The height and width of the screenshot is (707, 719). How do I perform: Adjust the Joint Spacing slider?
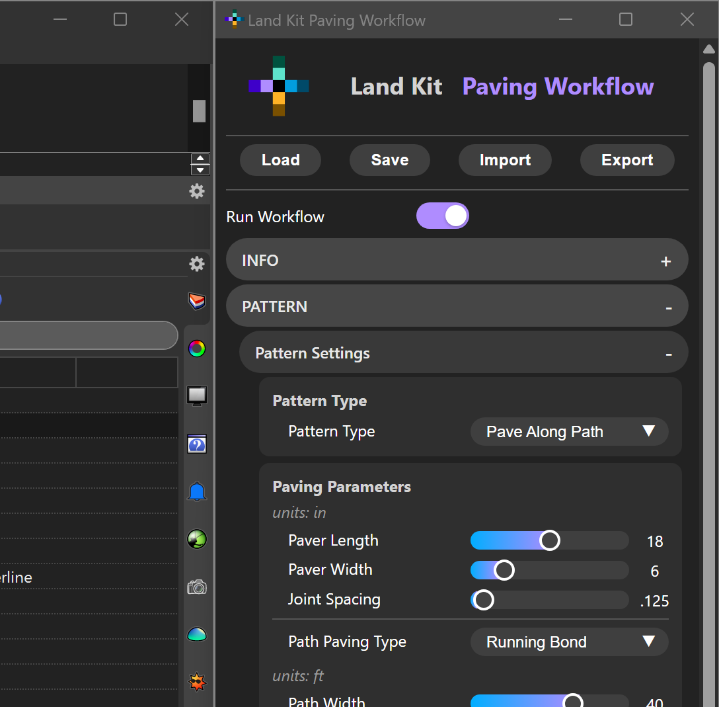[x=550, y=600]
